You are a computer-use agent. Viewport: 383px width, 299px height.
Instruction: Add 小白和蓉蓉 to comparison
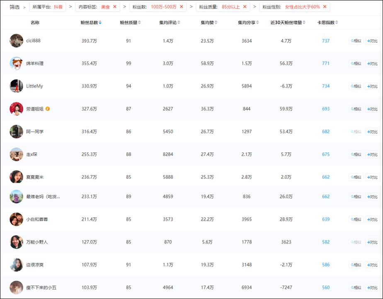(x=372, y=219)
